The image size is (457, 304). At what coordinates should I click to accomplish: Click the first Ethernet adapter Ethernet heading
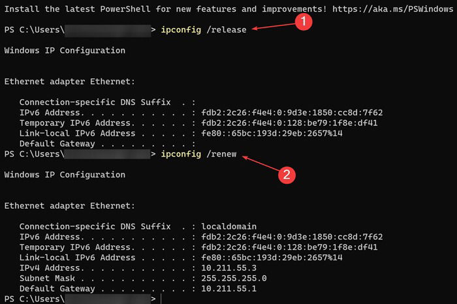(70, 82)
